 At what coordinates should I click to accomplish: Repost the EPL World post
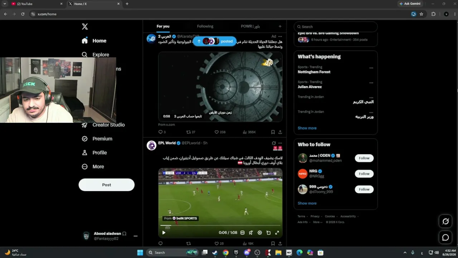(x=189, y=243)
